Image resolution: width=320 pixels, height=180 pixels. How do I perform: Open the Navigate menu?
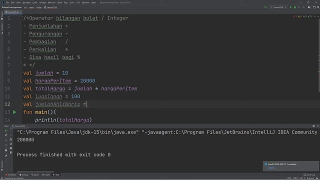point(26,2)
